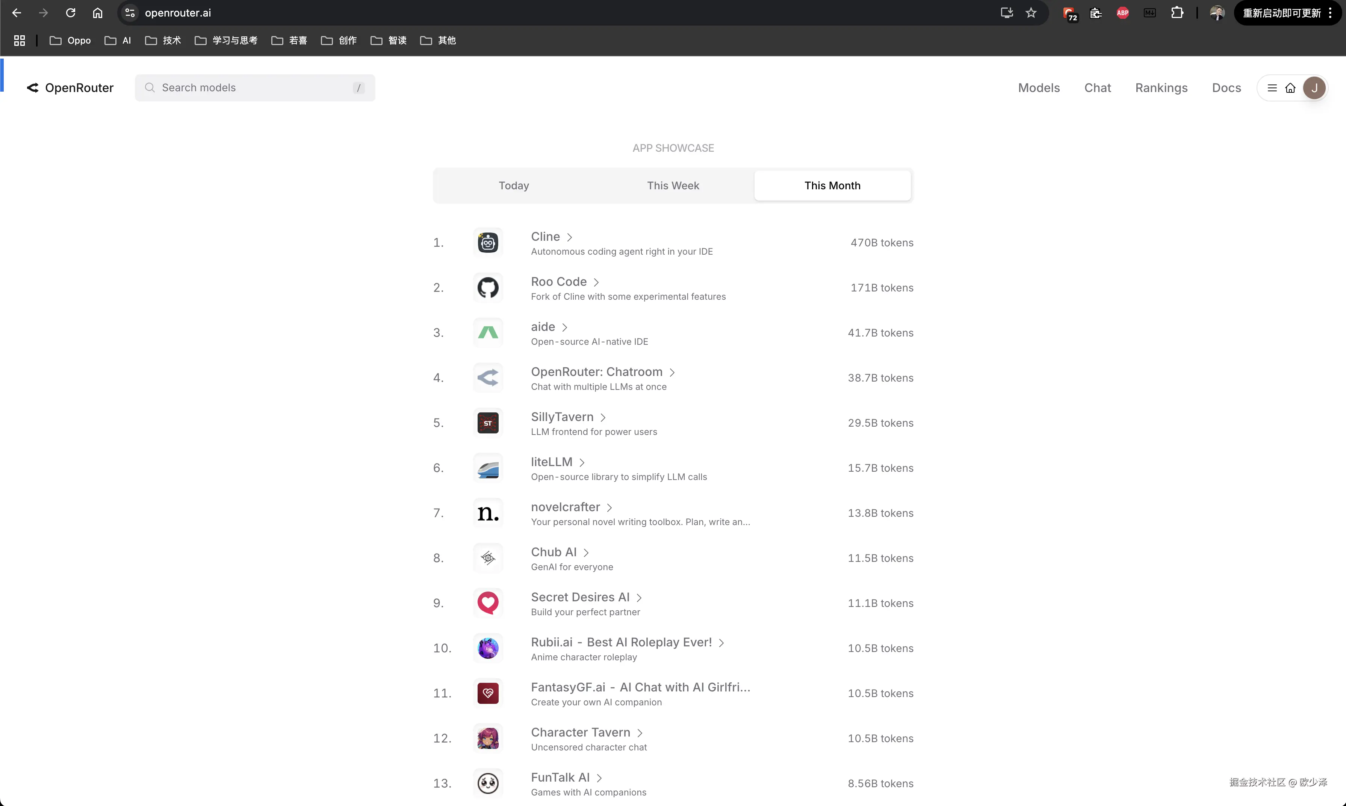
Task: Switch to the Today tab
Action: (x=514, y=186)
